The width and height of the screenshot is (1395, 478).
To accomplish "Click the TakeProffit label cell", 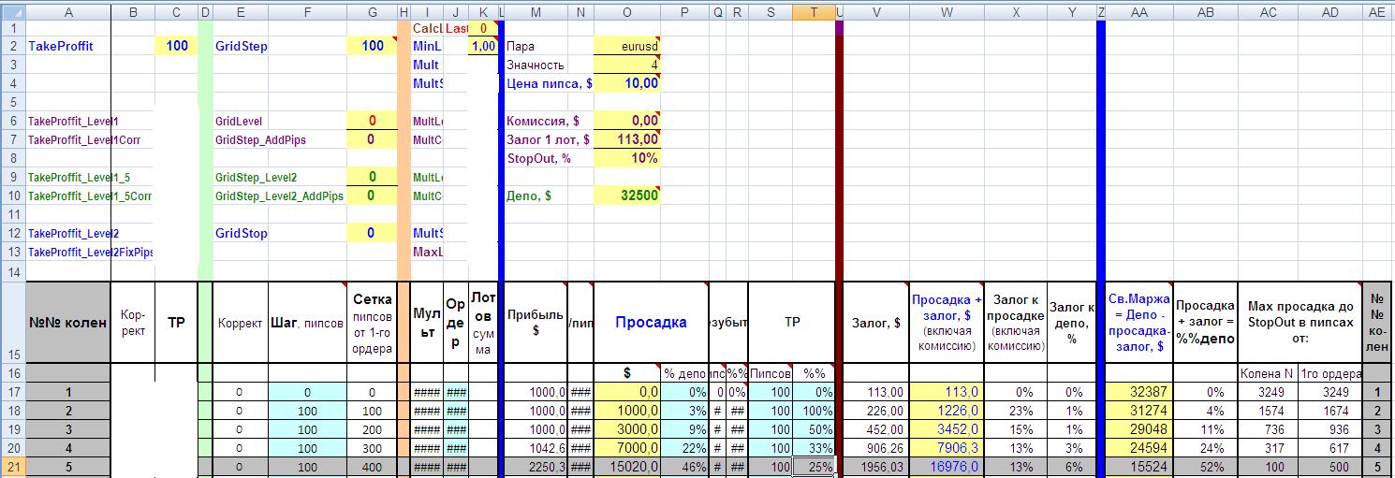I will (68, 46).
